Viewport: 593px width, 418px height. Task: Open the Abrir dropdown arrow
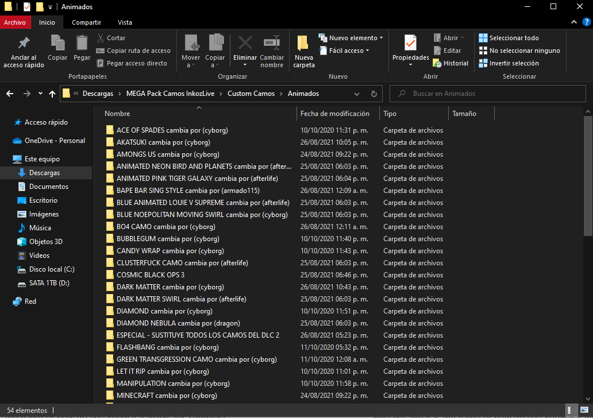[x=462, y=38]
